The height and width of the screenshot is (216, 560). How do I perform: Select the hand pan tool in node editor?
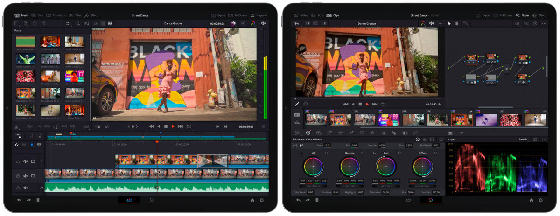457,23
